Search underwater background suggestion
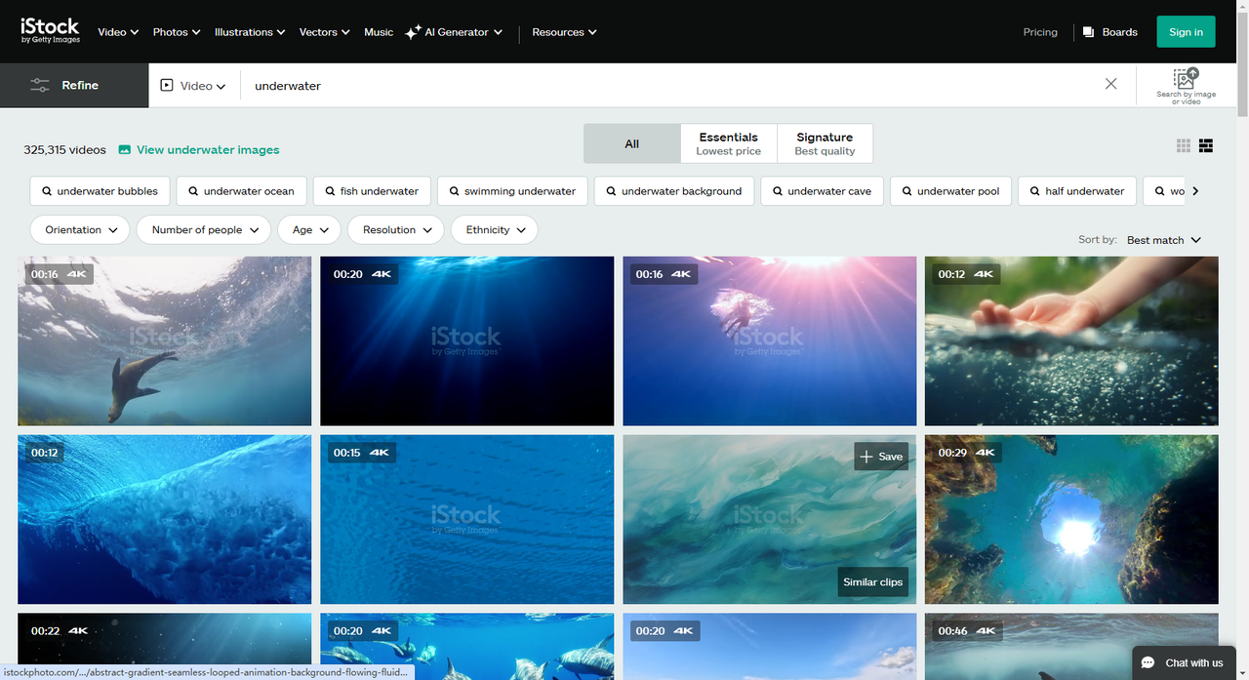This screenshot has height=680, width=1249. [x=674, y=191]
